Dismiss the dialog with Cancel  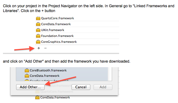pyautogui.click(x=81, y=87)
